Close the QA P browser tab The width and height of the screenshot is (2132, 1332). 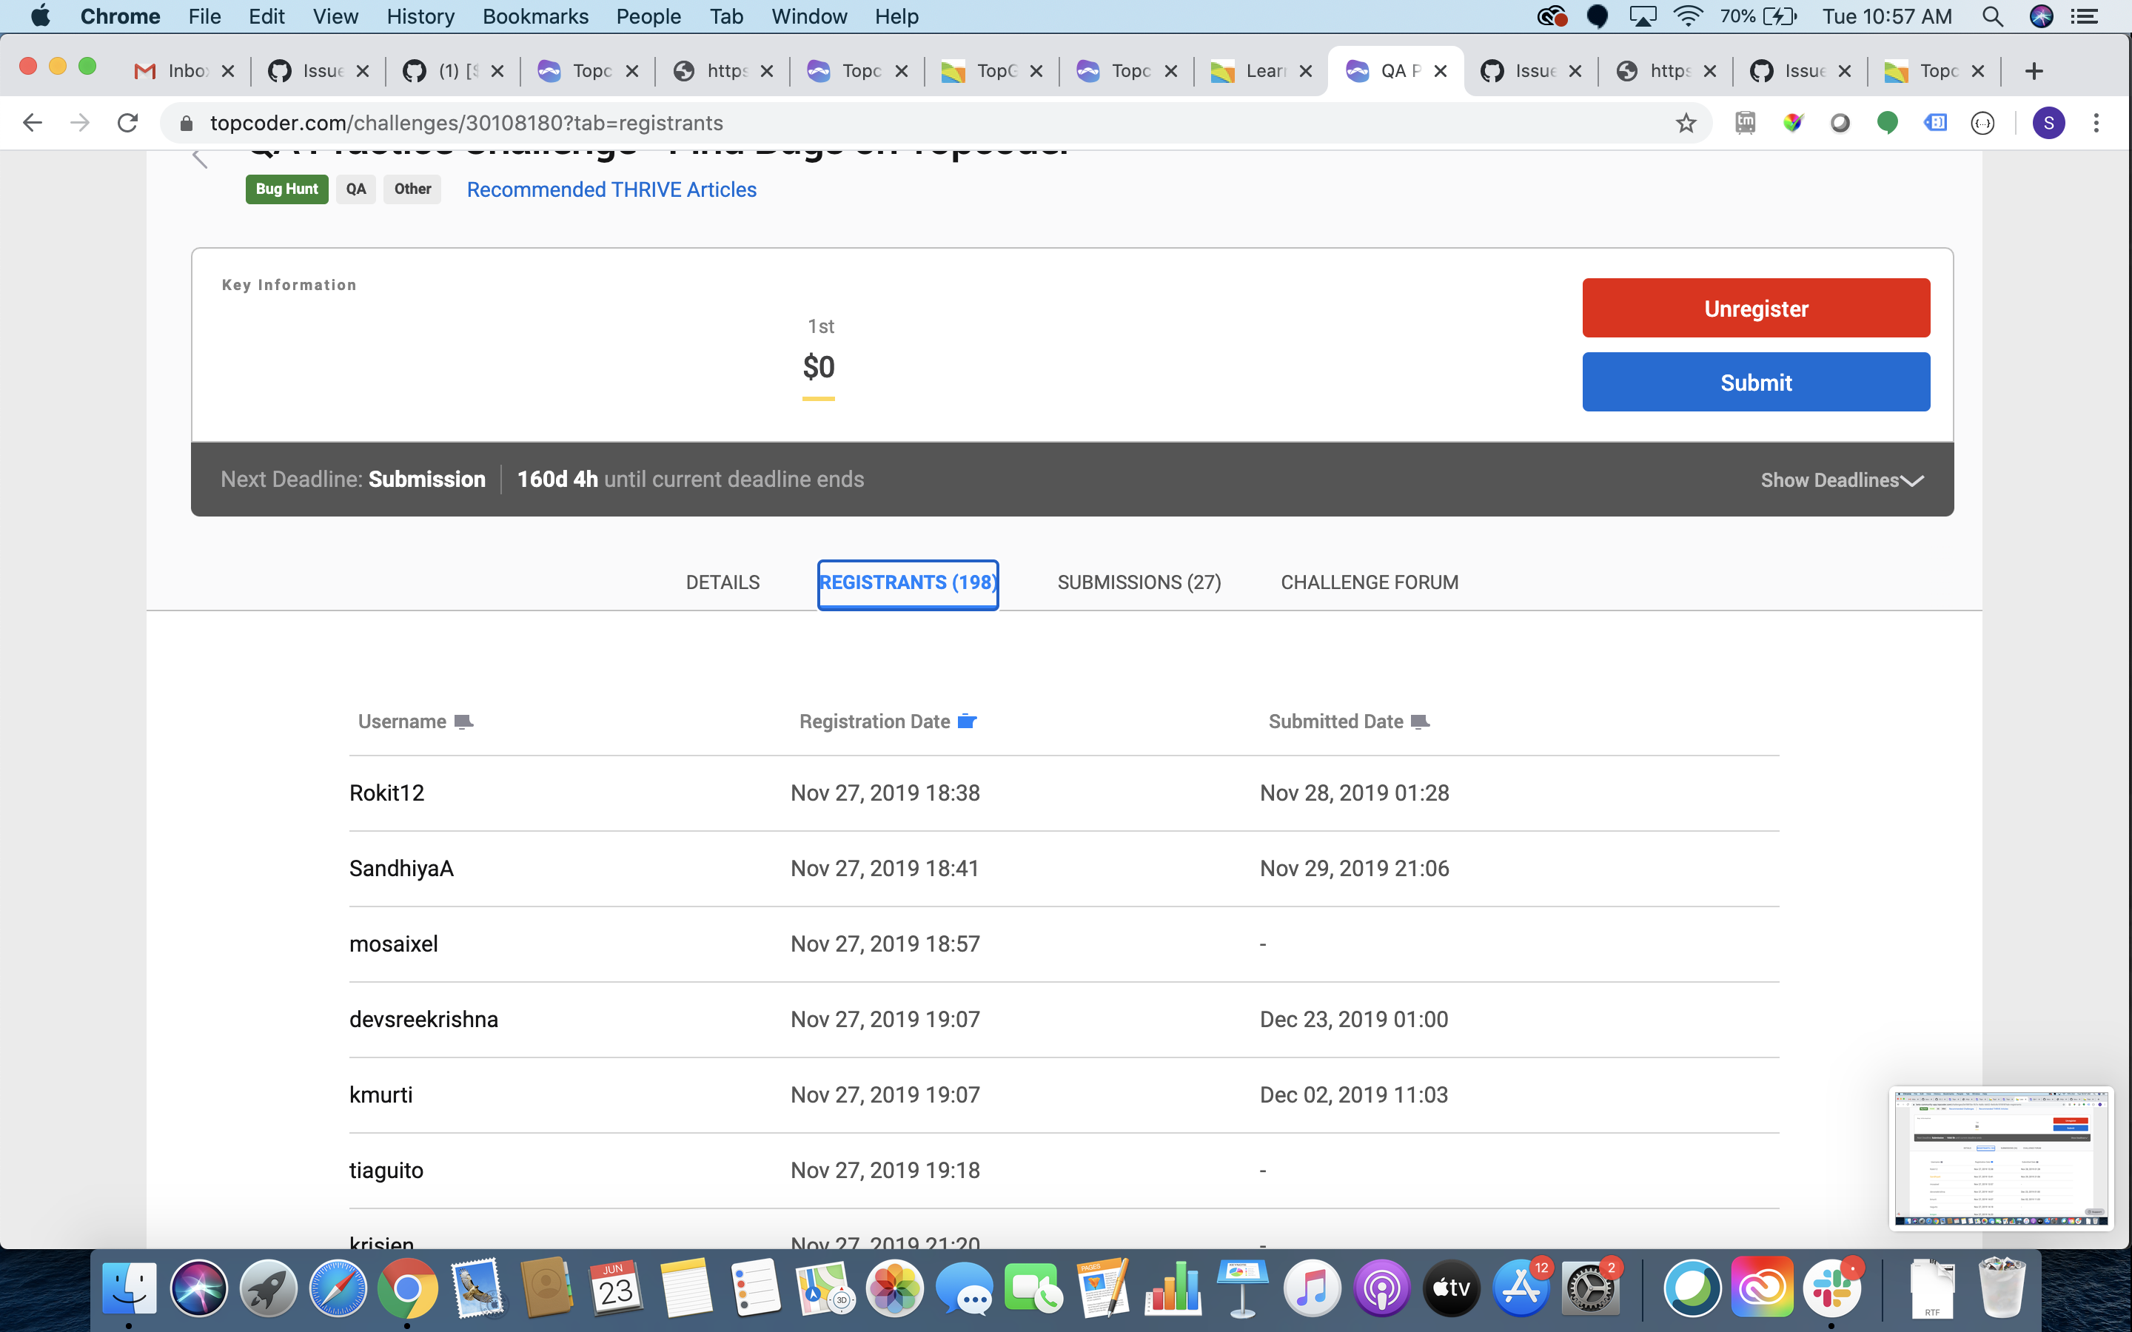(x=1441, y=71)
